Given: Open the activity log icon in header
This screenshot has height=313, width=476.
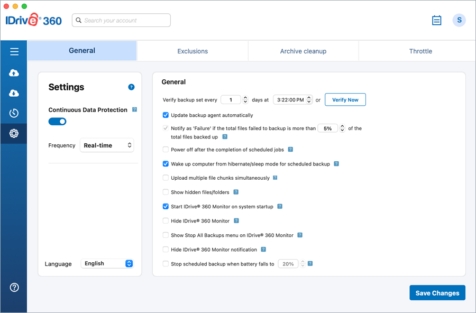Looking at the screenshot, I should coord(436,21).
